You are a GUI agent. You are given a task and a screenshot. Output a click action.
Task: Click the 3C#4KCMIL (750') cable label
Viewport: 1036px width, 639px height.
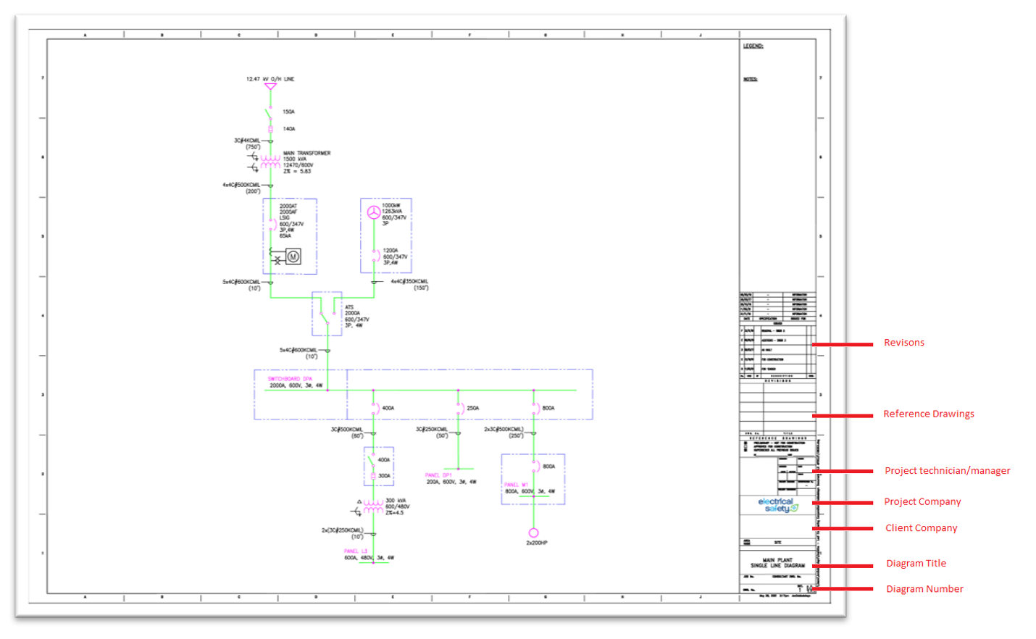(247, 143)
